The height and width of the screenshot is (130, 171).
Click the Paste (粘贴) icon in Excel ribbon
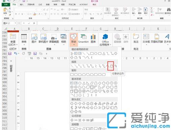[5, 10]
